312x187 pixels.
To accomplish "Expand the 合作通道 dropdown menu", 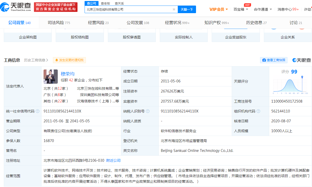I will (263, 9).
